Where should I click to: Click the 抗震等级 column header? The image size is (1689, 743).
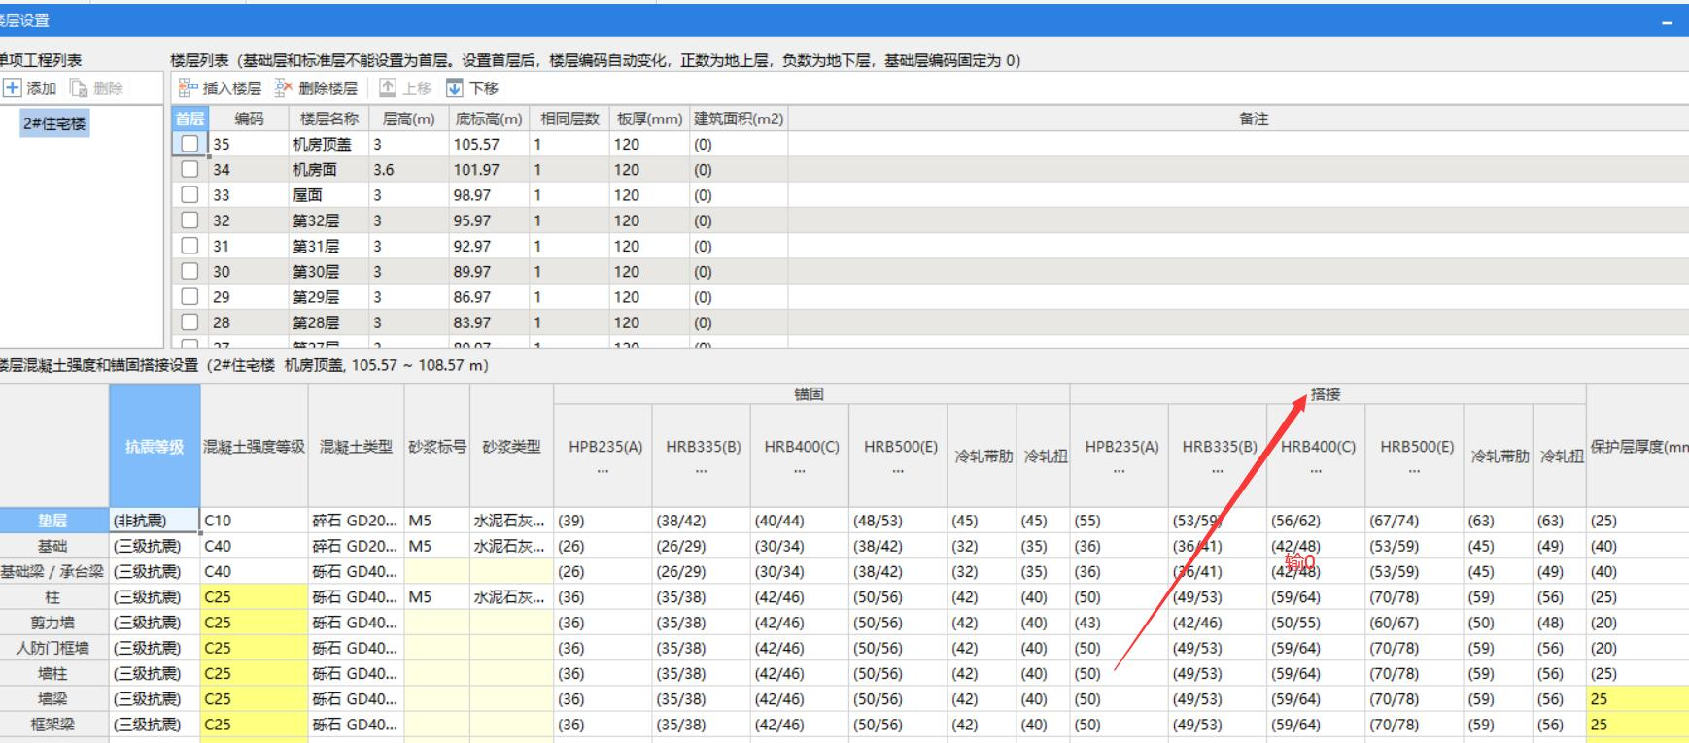point(155,446)
